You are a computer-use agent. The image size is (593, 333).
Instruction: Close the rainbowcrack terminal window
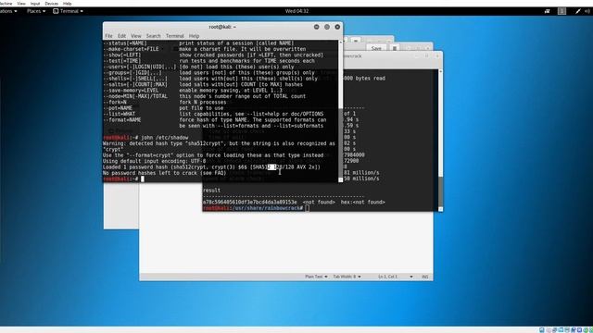point(437,55)
